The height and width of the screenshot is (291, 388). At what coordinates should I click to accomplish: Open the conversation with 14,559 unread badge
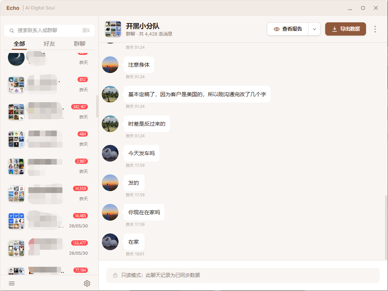(x=49, y=193)
